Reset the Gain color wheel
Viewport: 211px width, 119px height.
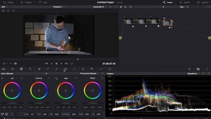pos(76,78)
